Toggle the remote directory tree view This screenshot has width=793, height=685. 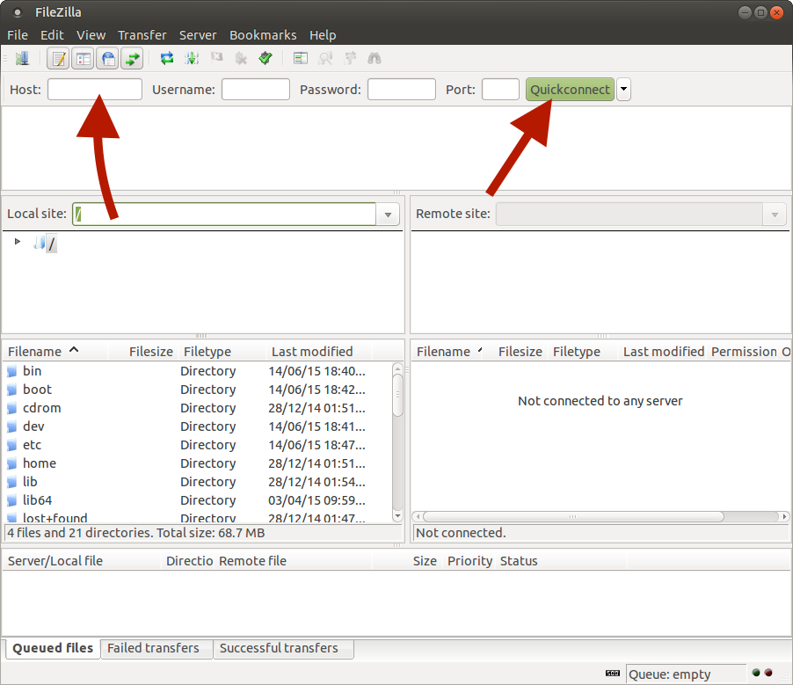(x=107, y=58)
